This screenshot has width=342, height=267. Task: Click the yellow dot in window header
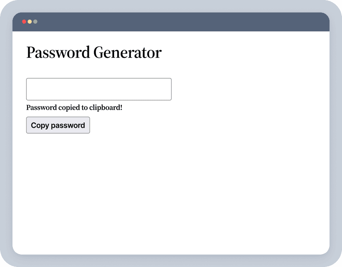tap(30, 22)
